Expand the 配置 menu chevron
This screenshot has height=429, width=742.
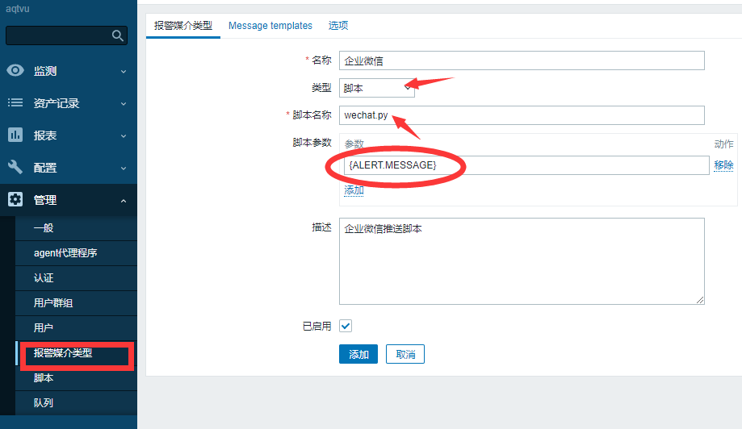pos(124,169)
